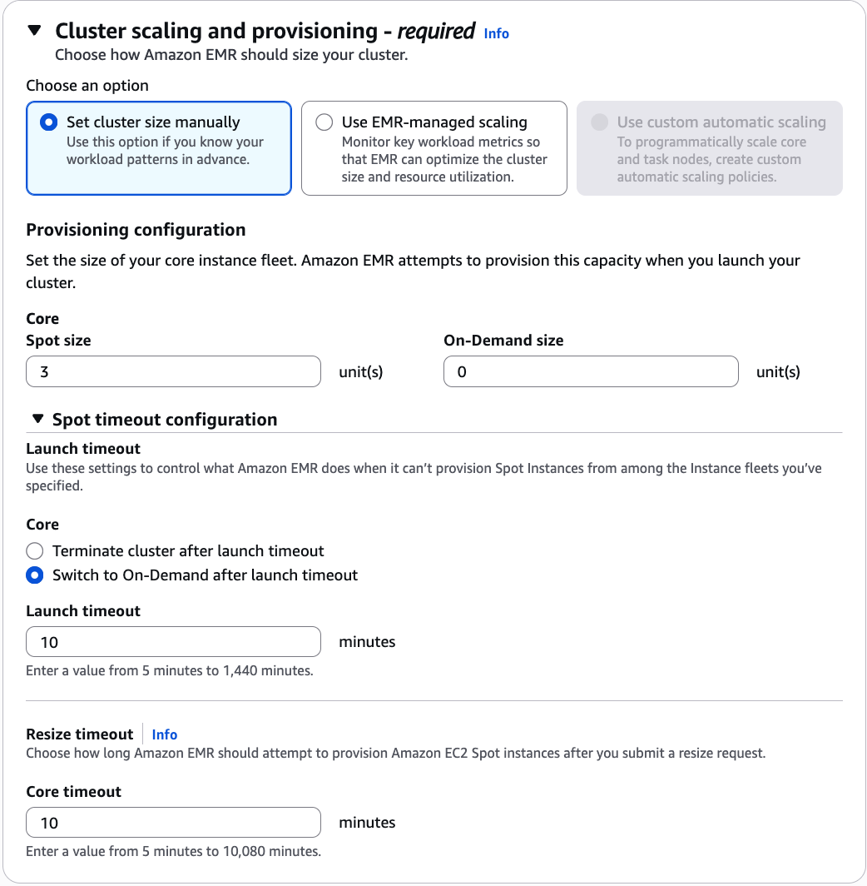Collapse the Cluster scaling and provisioning section

point(33,30)
